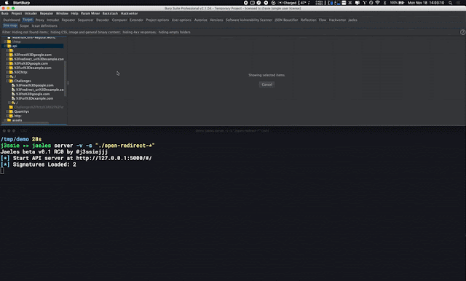Switch to the Autorize tab
The height and width of the screenshot is (281, 466).
click(x=201, y=20)
